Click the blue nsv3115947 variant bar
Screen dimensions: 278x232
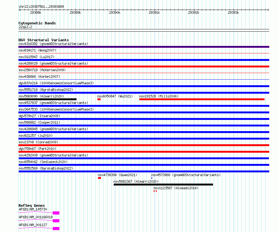(144, 60)
